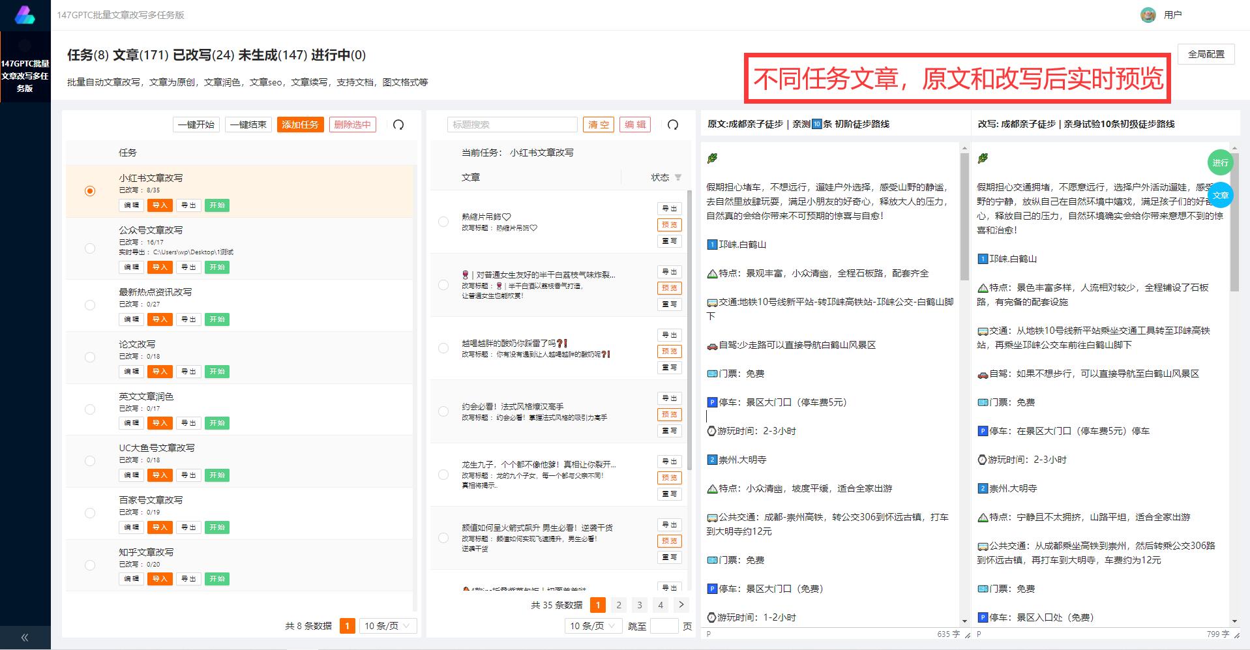Open the article list 10 条/页 page-size dropdown
The height and width of the screenshot is (650, 1250).
tap(592, 626)
